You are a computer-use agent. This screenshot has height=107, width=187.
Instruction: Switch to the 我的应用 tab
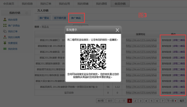(64, 4)
